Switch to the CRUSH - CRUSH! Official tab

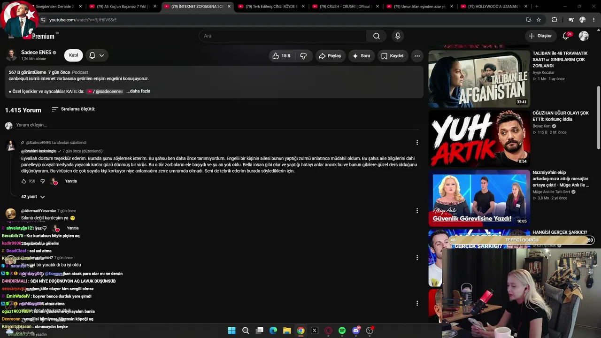pyautogui.click(x=346, y=7)
